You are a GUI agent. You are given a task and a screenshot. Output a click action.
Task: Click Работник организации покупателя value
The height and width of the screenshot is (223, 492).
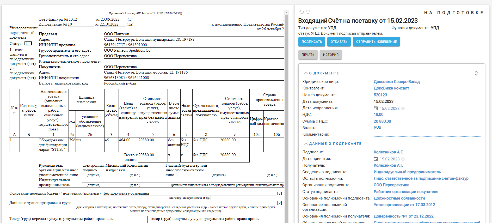406,192
